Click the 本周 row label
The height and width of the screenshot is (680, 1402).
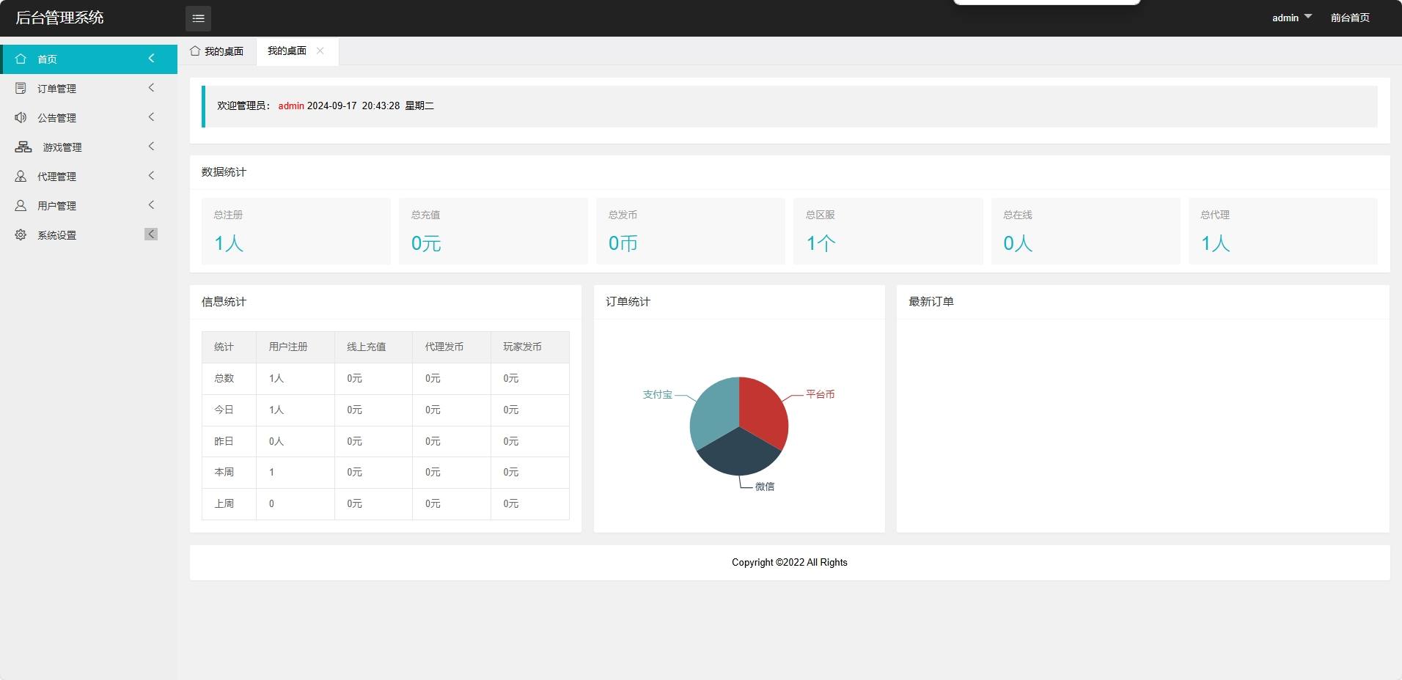point(224,472)
